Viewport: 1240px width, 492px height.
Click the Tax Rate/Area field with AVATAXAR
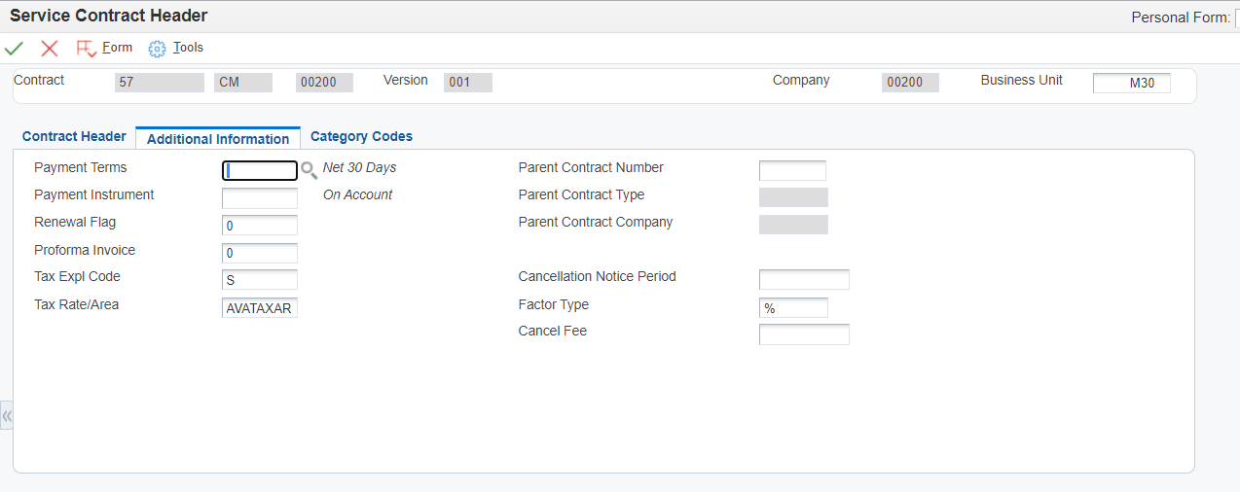coord(260,308)
